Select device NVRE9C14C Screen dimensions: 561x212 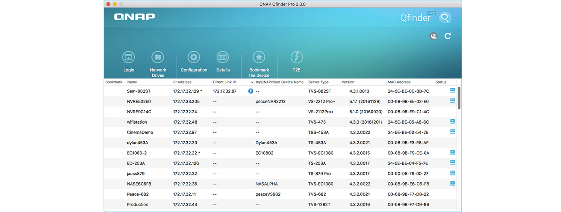[x=280, y=112]
